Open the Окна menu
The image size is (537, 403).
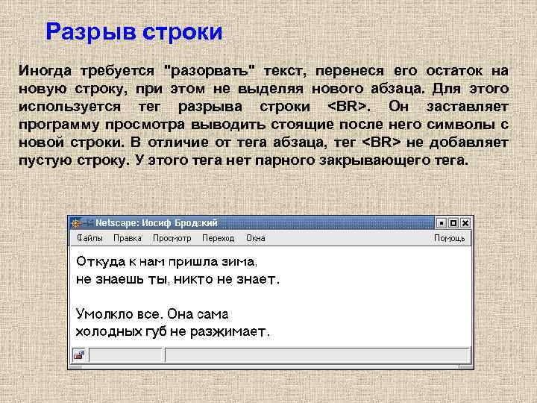point(256,238)
